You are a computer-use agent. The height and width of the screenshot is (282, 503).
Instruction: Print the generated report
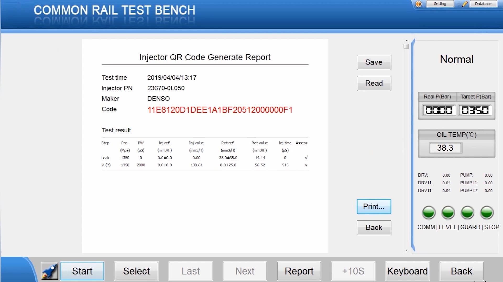[374, 207]
